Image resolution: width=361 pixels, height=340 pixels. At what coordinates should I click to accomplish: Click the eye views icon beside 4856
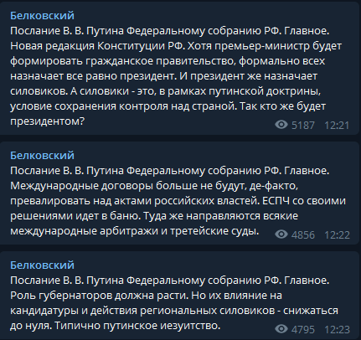281,234
